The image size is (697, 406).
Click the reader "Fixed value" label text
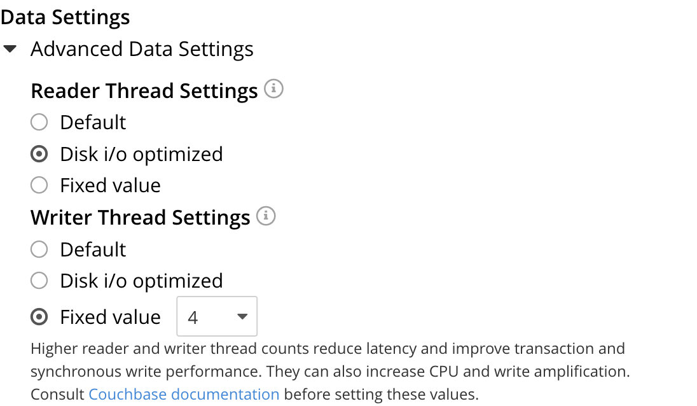110,185
